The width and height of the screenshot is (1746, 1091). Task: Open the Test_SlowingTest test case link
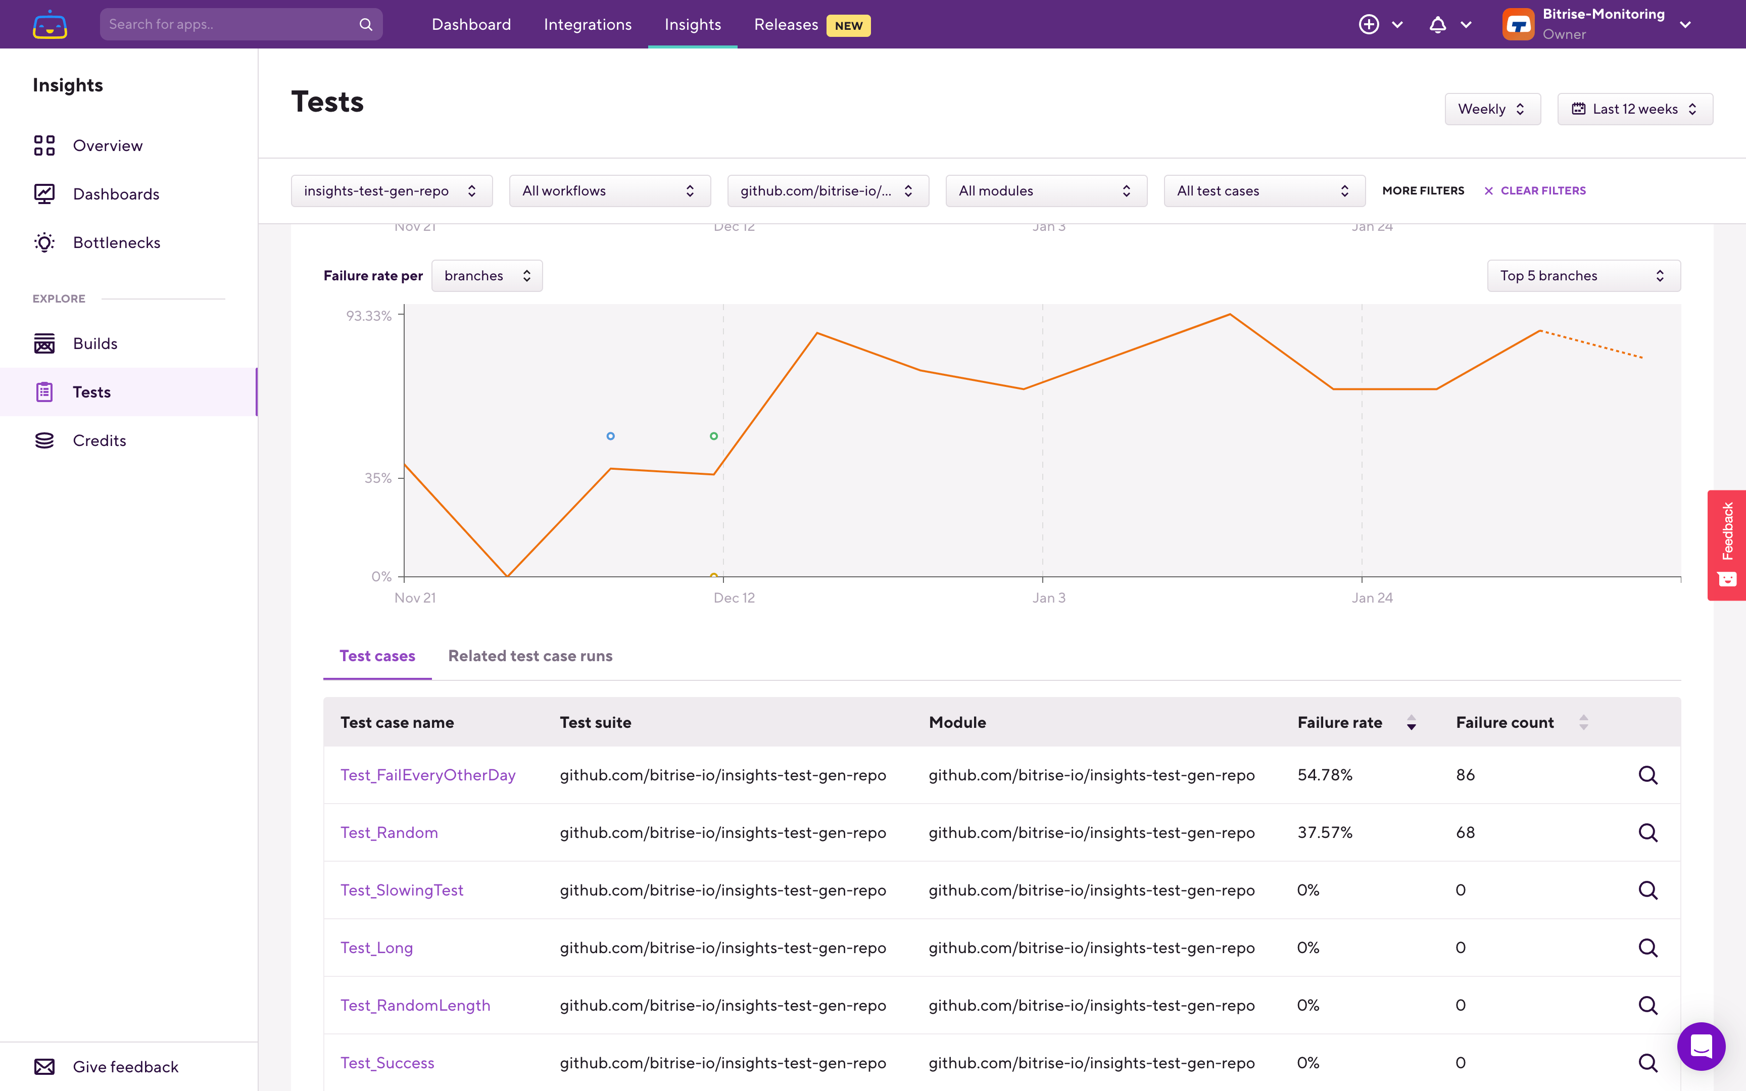[x=402, y=890]
